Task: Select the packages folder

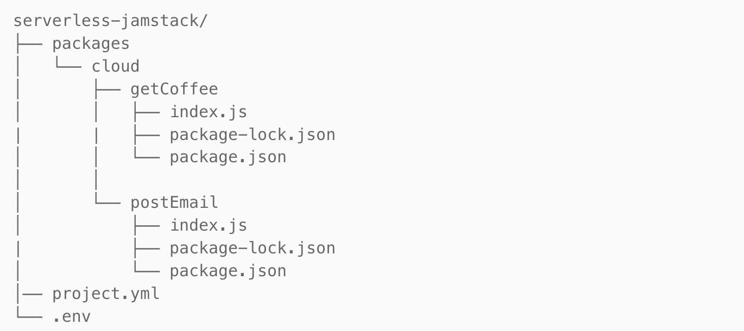Action: point(91,43)
